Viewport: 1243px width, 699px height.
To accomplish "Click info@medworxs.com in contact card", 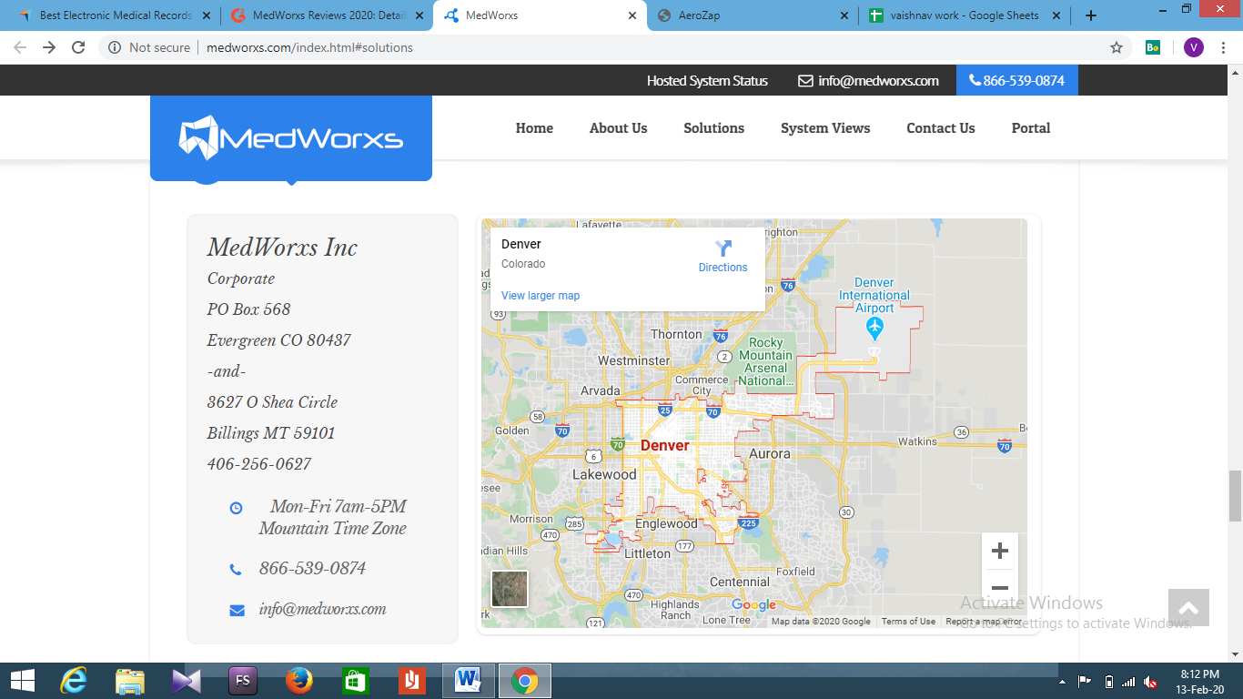I will (x=322, y=610).
